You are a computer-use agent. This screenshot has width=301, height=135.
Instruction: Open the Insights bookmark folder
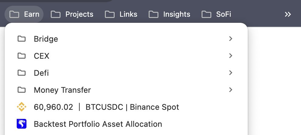click(x=170, y=14)
